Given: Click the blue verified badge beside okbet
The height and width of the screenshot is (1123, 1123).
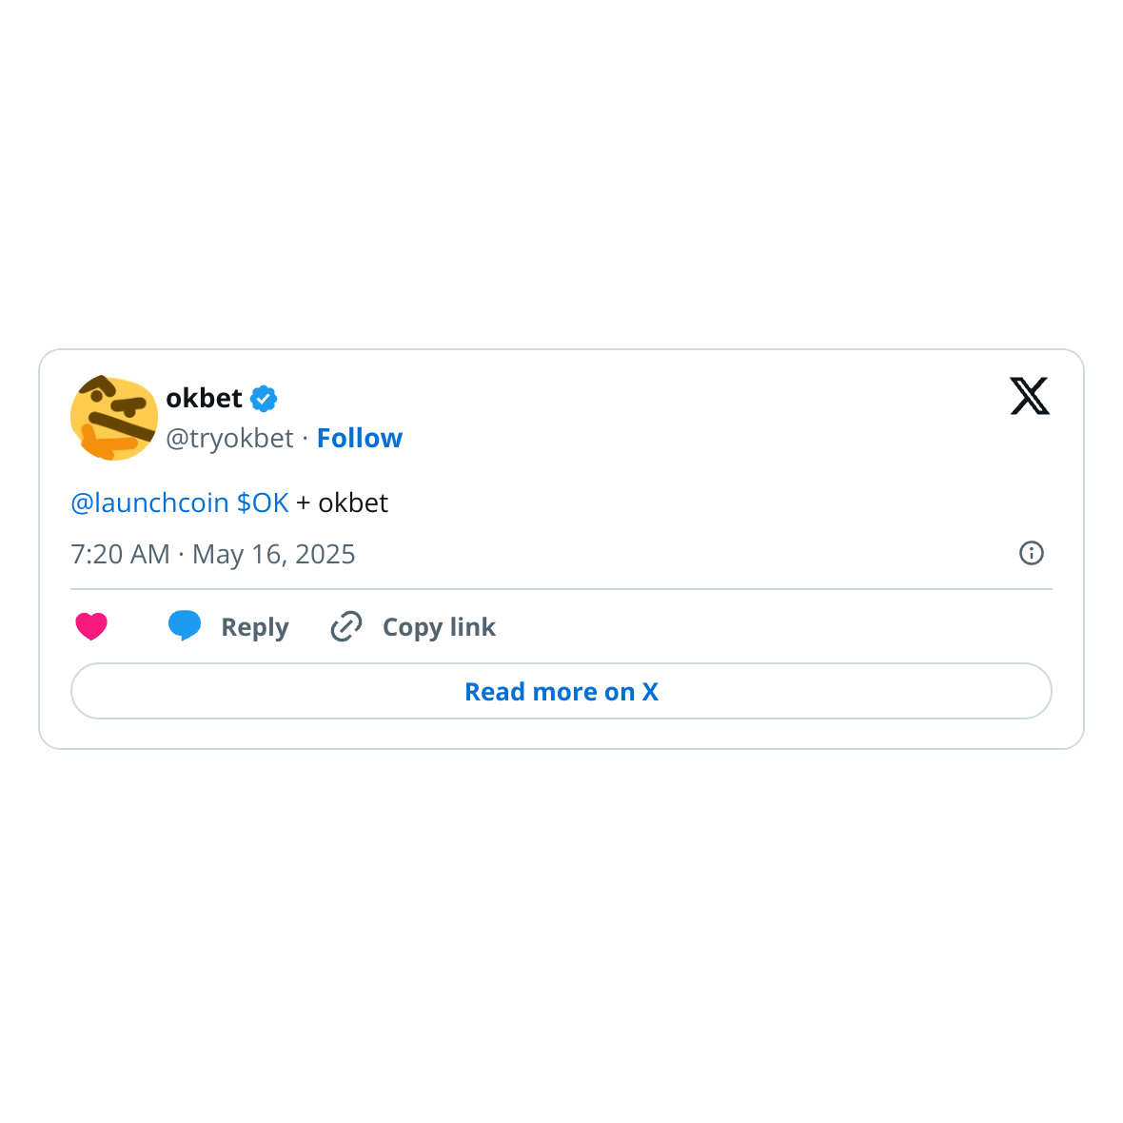Looking at the screenshot, I should [264, 399].
